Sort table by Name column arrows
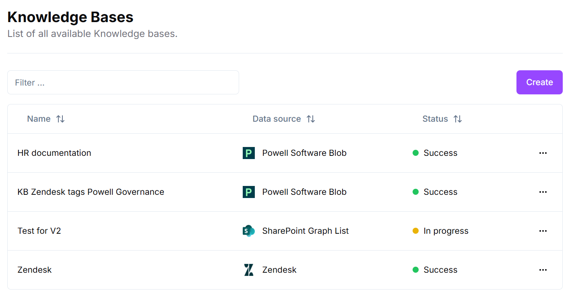Viewport: 570px width, 296px height. [60, 119]
